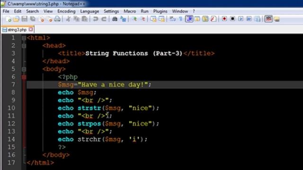Screen dimensions: 303x170
Task: Click line number 17 in the margin
Action: pos(11,162)
